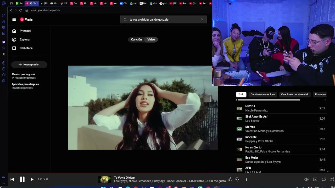
Task: Open the Twitch icon in browser sidebar
Action: [x=4, y=42]
